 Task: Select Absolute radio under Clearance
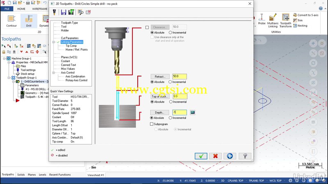point(152,33)
